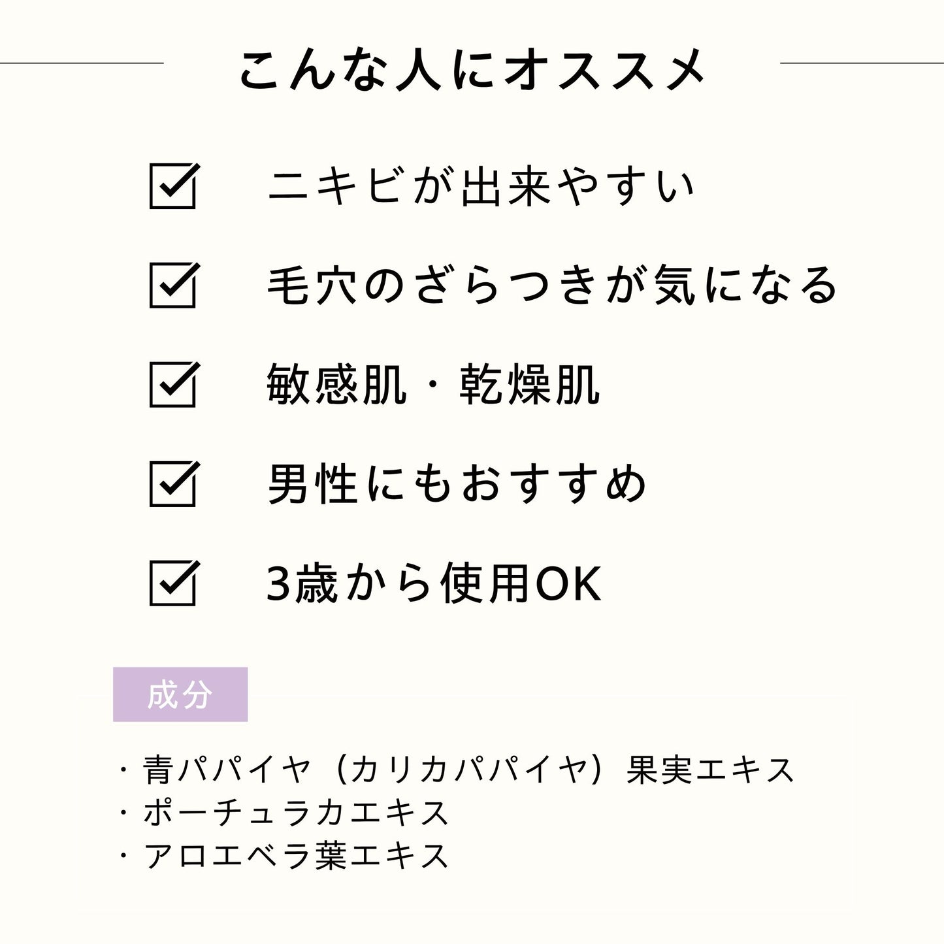Click the purple 成分 label
944x944 pixels.
[180, 694]
